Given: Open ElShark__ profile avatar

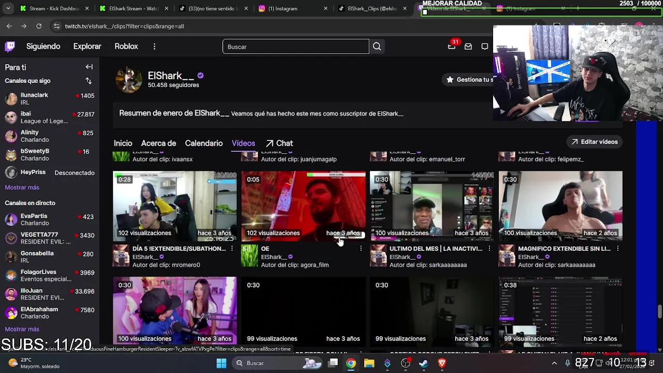Looking at the screenshot, I should (128, 80).
